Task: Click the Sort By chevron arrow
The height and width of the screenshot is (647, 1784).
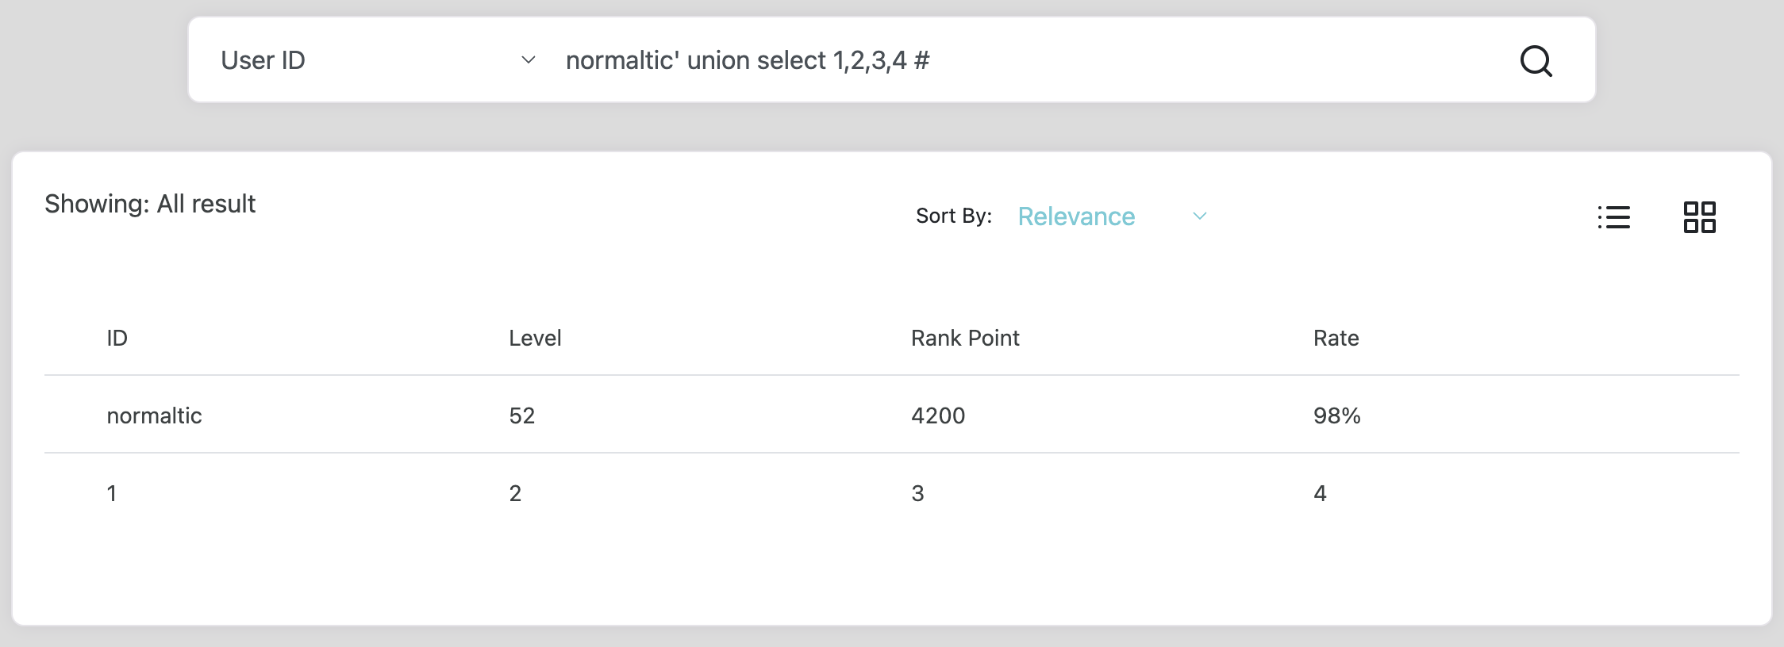Action: point(1199,216)
